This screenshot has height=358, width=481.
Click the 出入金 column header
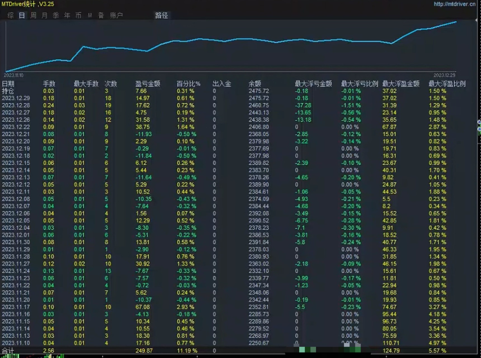point(222,84)
